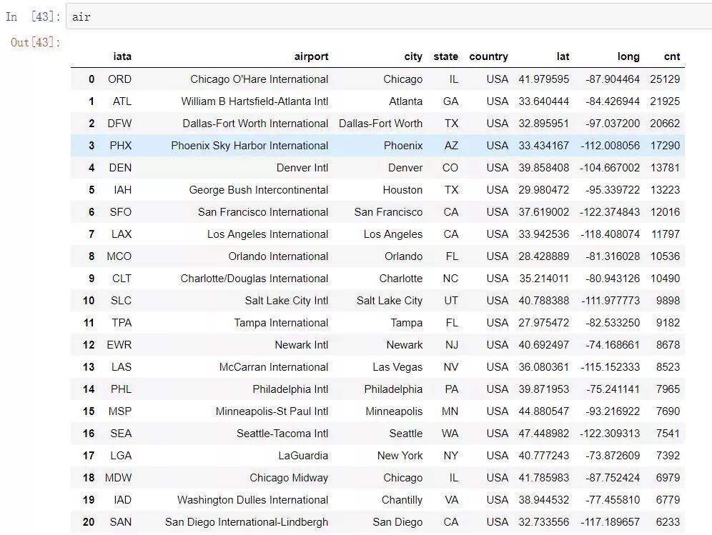
Task: Click the 'LaGuardia' airport cell
Action: 303,456
